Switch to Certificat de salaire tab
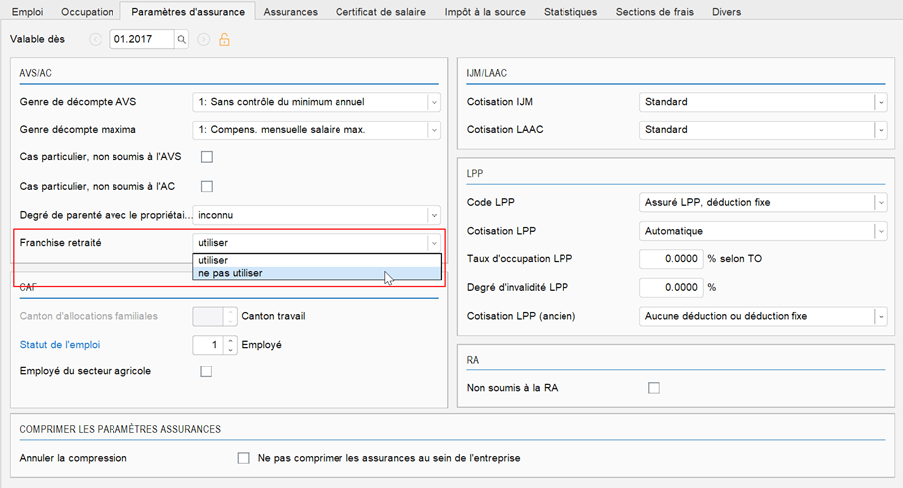Viewport: 903px width, 488px height. click(380, 12)
